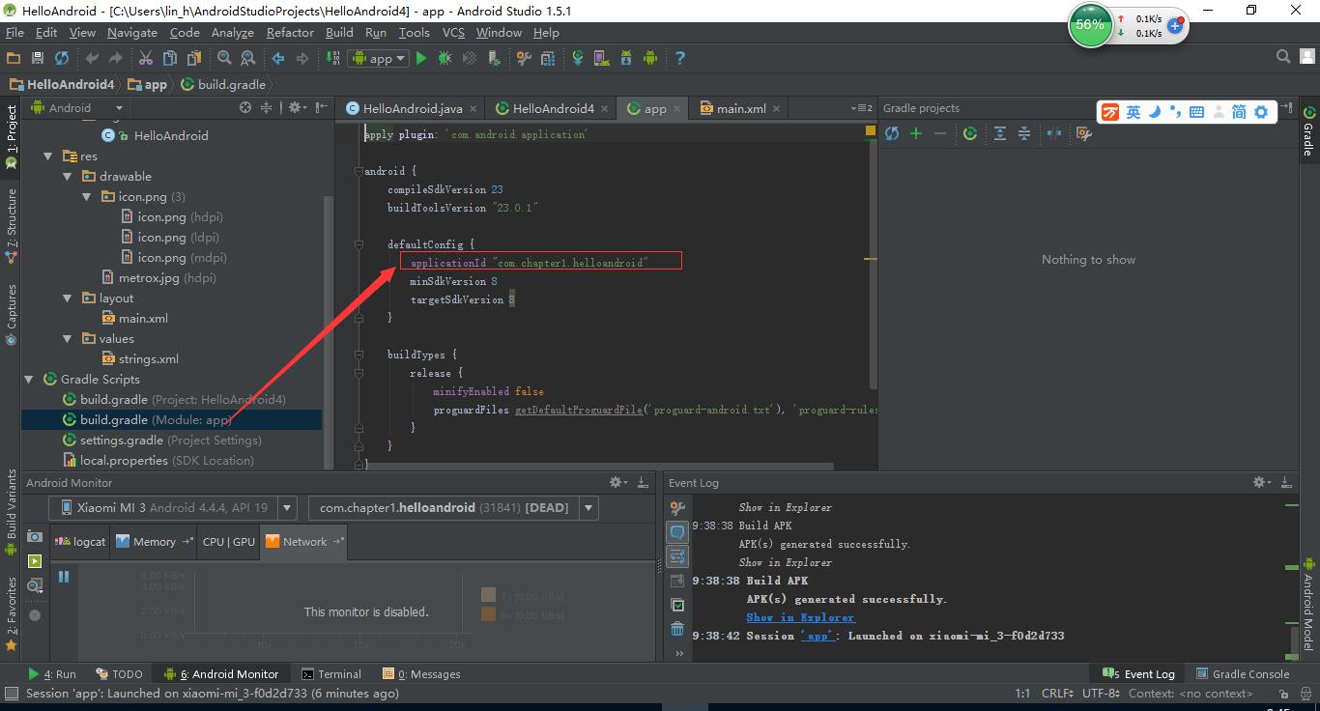Click Expand All in Gradle projects
Screen dimensions: 1320x711
(x=1000, y=133)
